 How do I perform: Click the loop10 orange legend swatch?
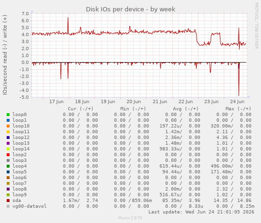8,126
